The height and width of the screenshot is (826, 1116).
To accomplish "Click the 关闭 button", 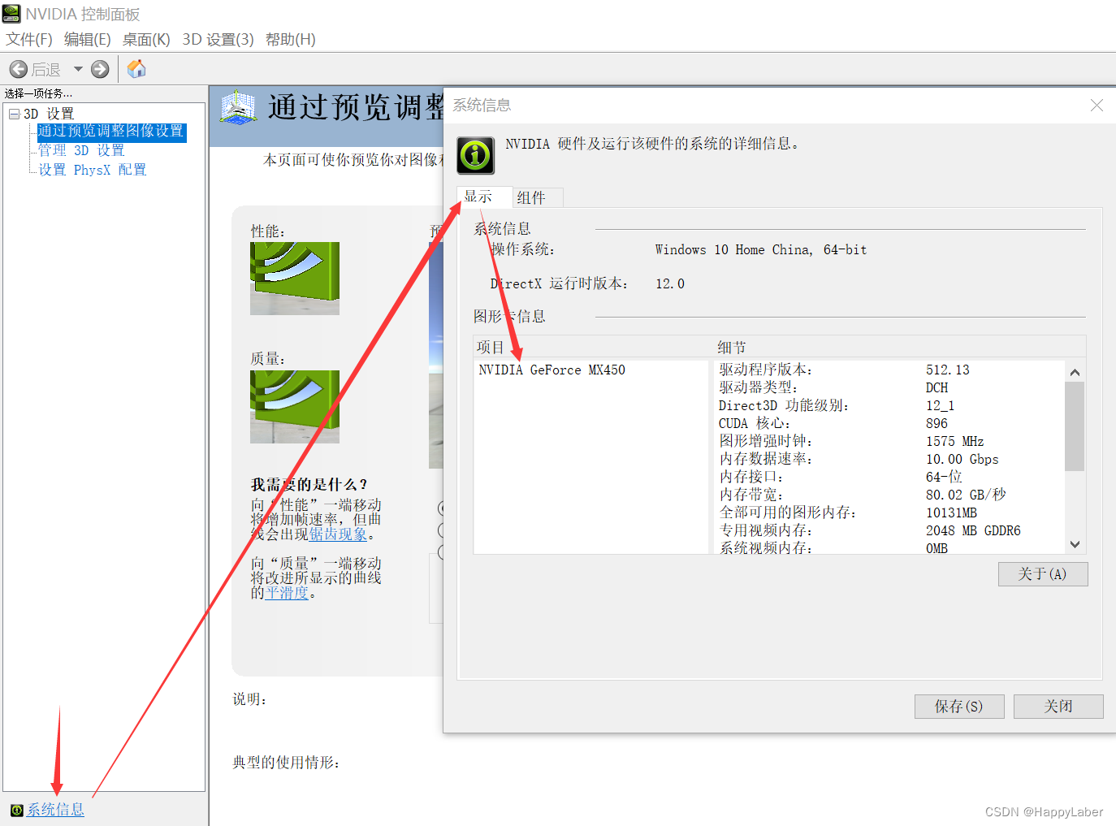I will click(x=1058, y=707).
